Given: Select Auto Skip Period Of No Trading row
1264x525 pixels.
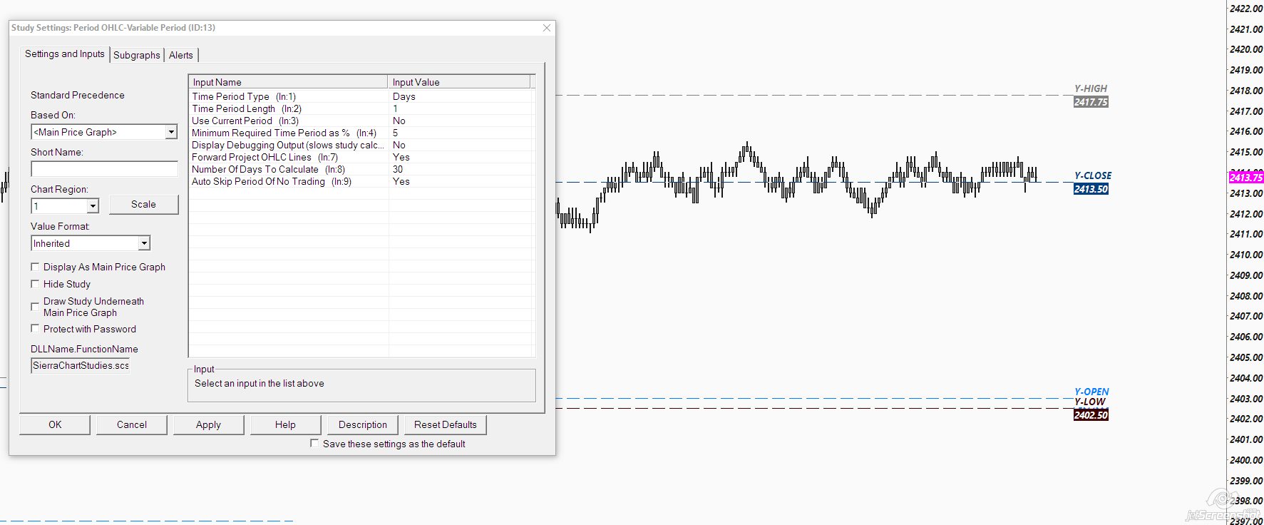Looking at the screenshot, I should [361, 181].
